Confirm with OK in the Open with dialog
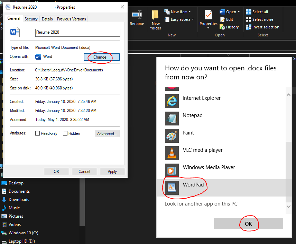The image size is (296, 244). pos(248,224)
